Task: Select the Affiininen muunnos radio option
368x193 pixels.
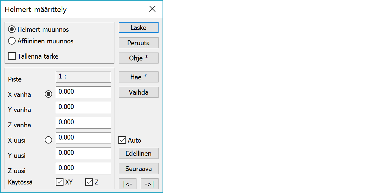Action: (12, 41)
